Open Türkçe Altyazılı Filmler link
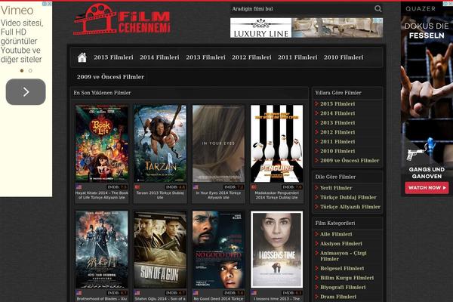Viewport: 453px width, 302px height. [x=350, y=207]
